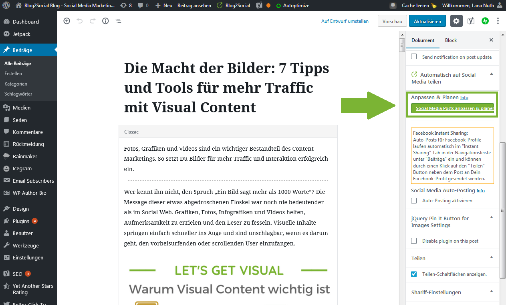Open Kommentare in the sidebar

28,132
